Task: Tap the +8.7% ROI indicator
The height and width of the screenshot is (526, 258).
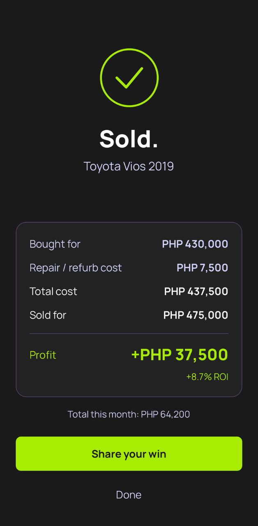Action: pos(207,376)
